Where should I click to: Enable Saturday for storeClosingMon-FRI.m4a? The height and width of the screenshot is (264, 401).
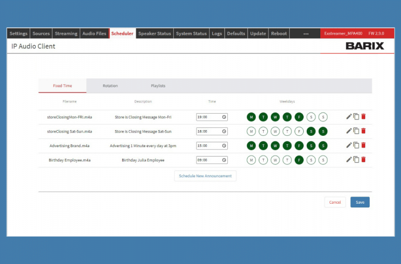[x=311, y=117]
